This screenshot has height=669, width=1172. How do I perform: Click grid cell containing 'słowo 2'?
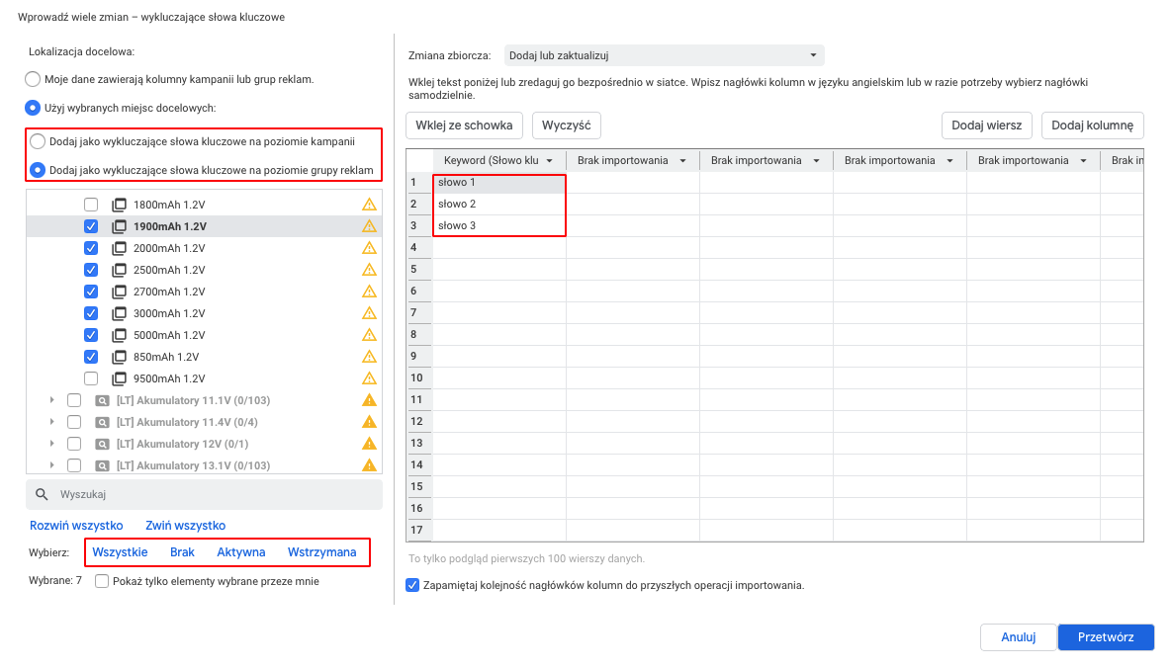[x=499, y=204]
